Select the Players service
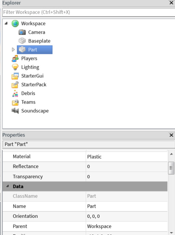 point(29,59)
